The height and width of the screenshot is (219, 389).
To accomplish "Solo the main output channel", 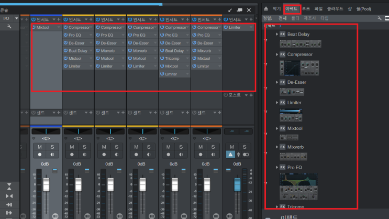I will [x=244, y=147].
